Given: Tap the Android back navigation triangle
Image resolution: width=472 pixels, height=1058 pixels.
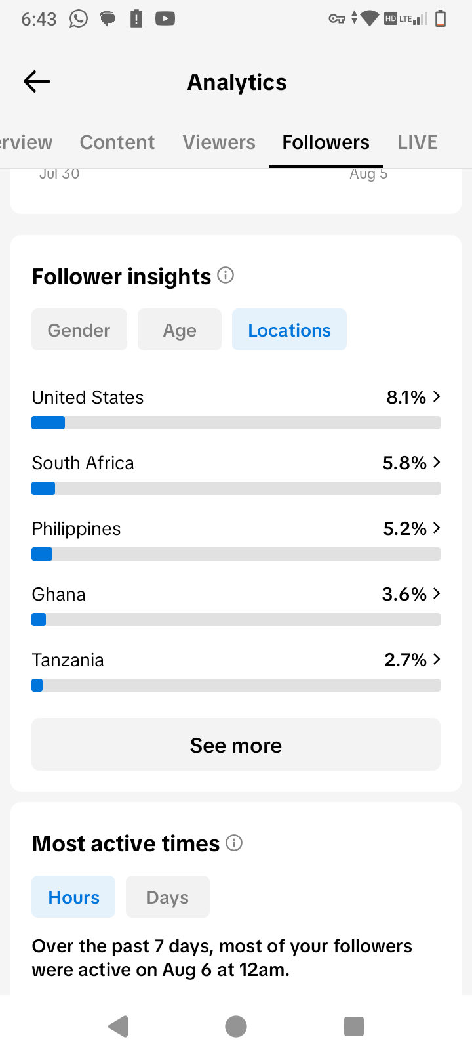Looking at the screenshot, I should [118, 1026].
